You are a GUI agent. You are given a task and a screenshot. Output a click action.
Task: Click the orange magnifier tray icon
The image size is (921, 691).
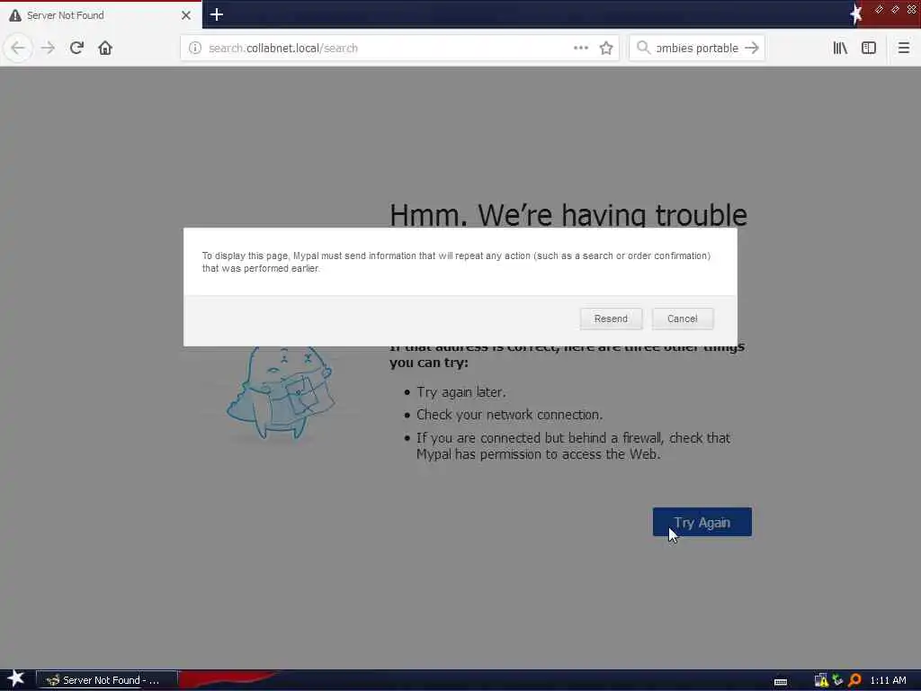(x=854, y=680)
